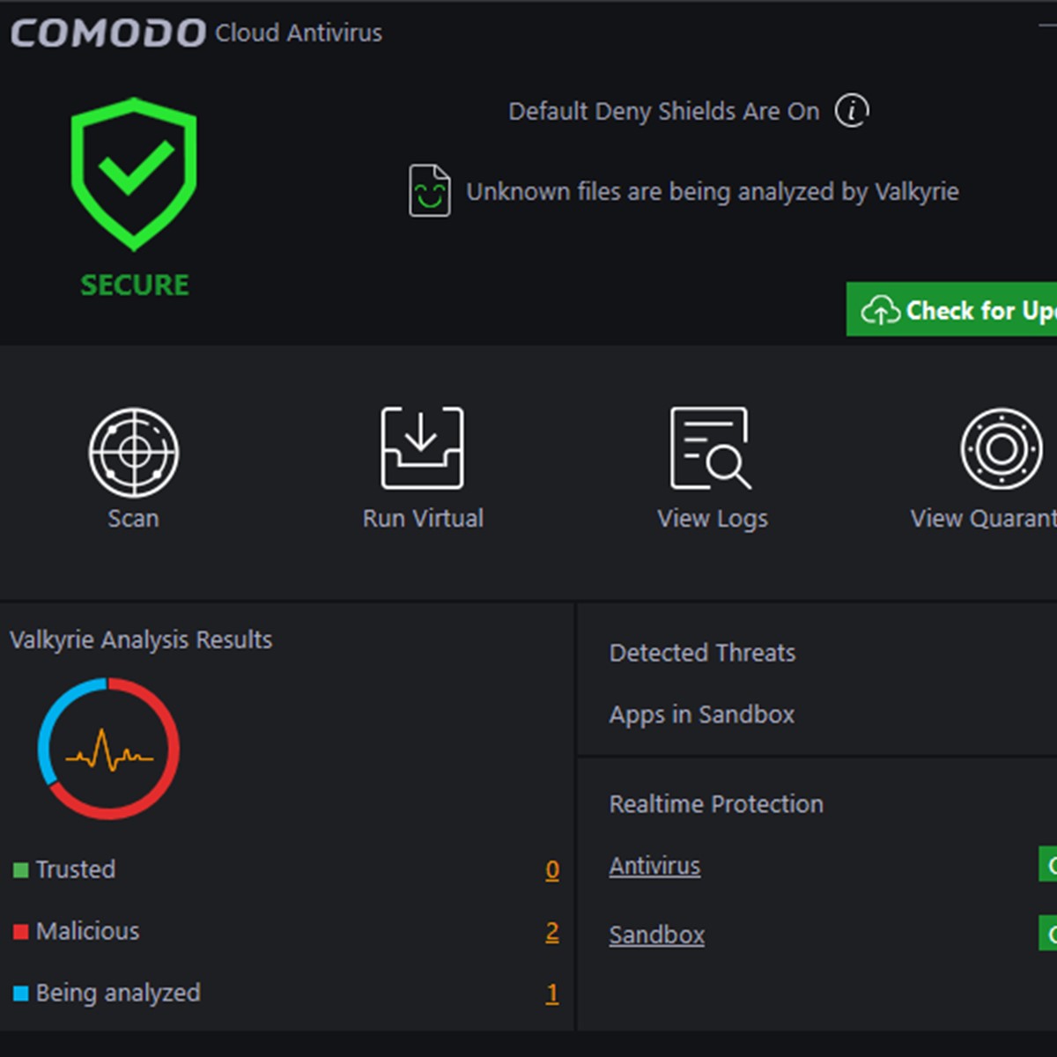The width and height of the screenshot is (1057, 1057).
Task: Select the Apps in Sandbox row
Action: point(701,714)
